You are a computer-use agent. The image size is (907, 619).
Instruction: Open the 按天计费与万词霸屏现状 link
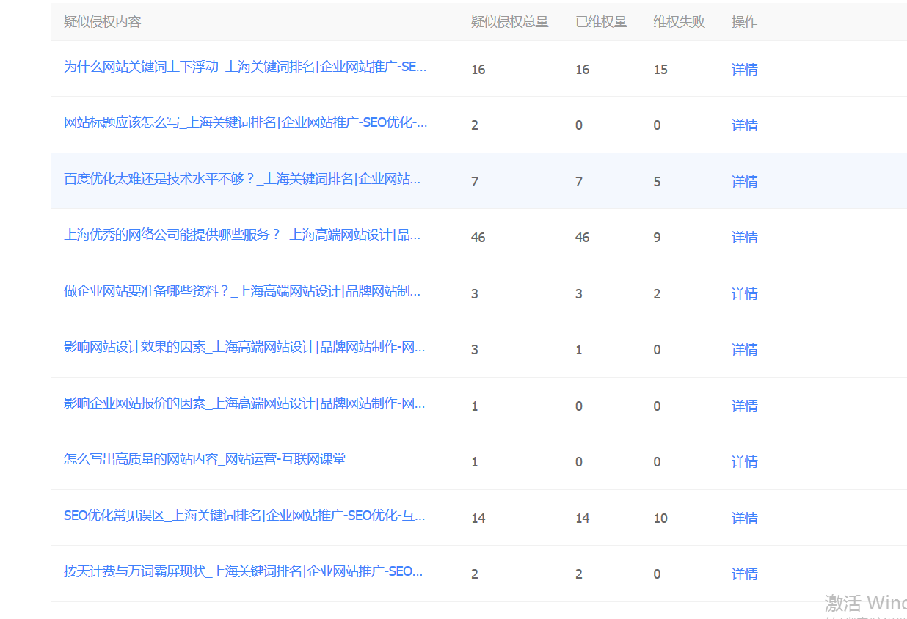(243, 572)
